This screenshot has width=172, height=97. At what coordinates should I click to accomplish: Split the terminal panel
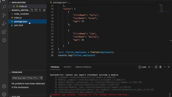pos(156,67)
